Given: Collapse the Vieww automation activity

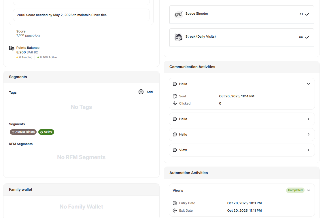Looking at the screenshot, I should click(308, 190).
